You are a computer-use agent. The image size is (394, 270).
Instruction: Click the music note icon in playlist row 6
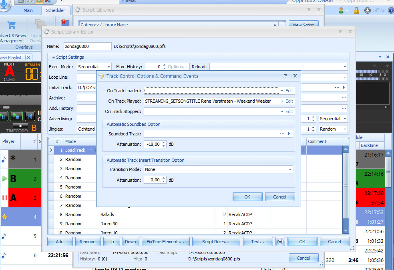coord(4,255)
